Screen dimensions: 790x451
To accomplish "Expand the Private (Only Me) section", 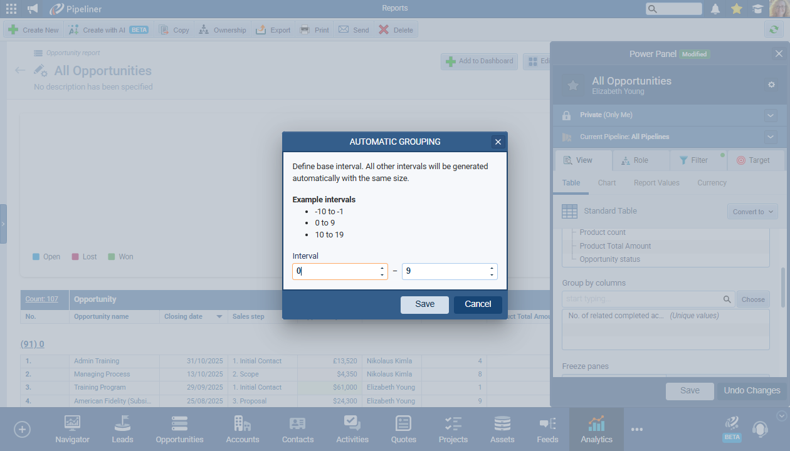I will (771, 115).
